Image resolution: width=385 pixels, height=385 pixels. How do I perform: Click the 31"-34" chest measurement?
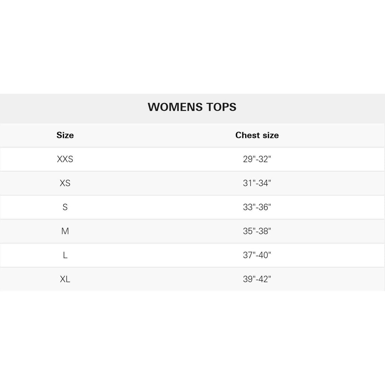[257, 183]
